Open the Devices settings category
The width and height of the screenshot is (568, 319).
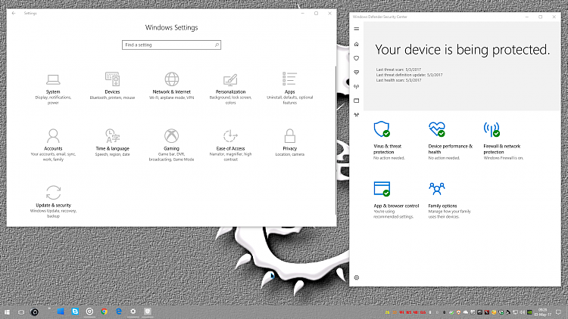[x=112, y=86]
